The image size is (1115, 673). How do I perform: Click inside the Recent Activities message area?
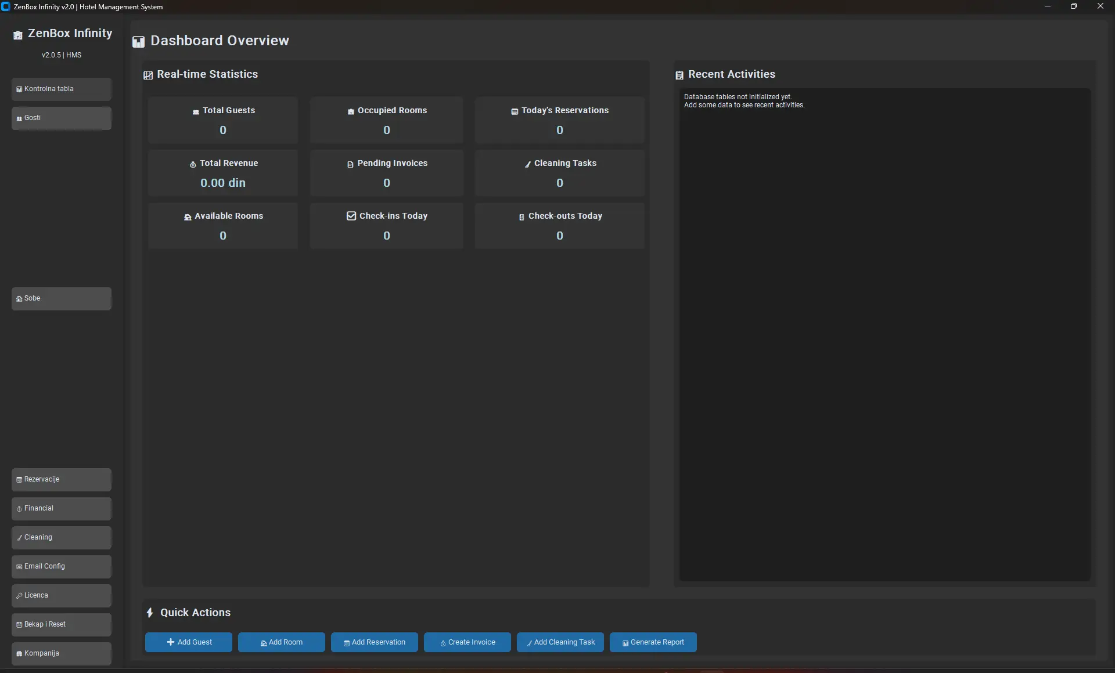click(x=884, y=334)
